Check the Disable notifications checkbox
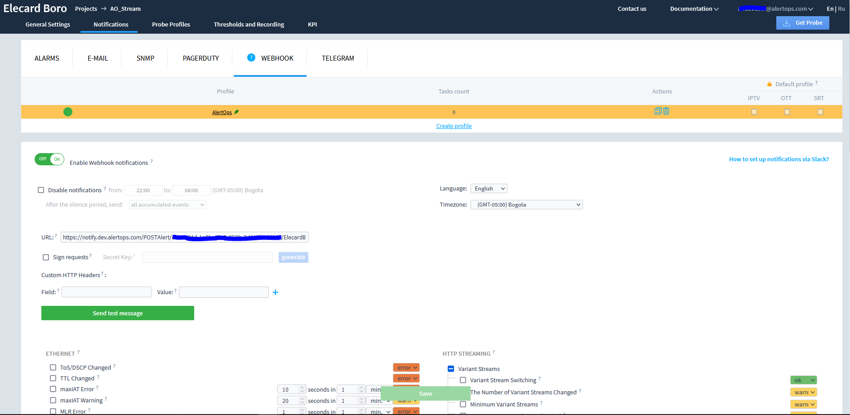850x415 pixels. (x=41, y=190)
